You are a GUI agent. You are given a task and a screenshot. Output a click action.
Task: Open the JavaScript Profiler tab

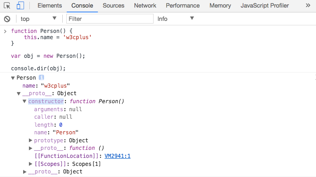click(265, 6)
